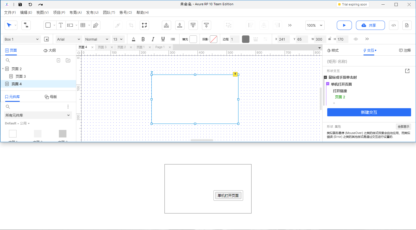Click the Preview play button

click(x=344, y=25)
